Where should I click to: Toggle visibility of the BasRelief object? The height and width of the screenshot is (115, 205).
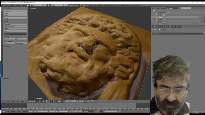[x=200, y=17]
